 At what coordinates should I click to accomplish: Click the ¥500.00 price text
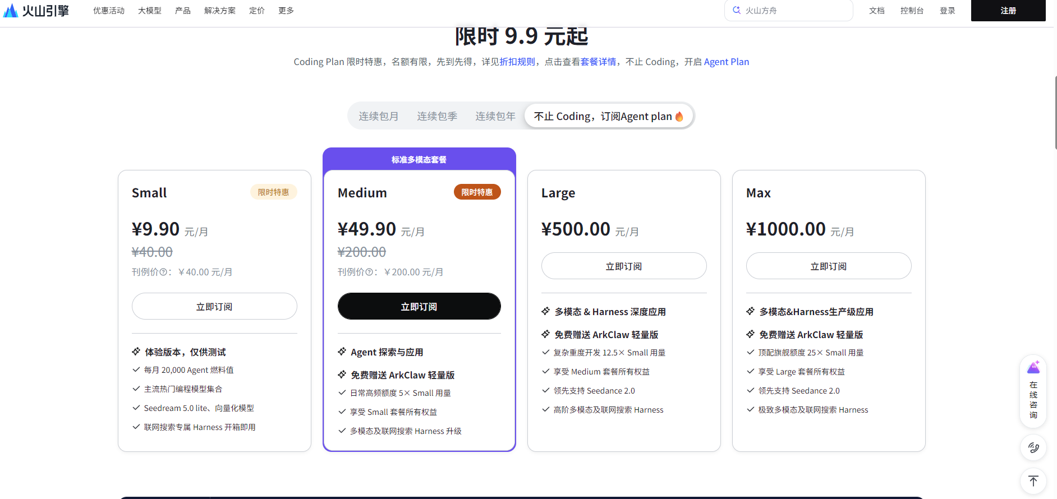(x=576, y=229)
